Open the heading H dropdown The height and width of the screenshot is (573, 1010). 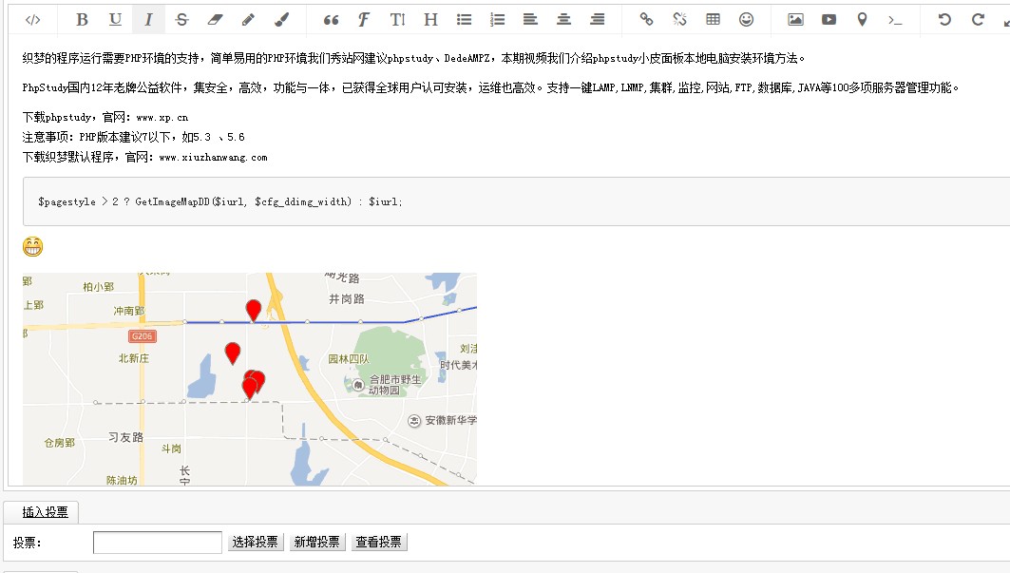click(x=430, y=19)
